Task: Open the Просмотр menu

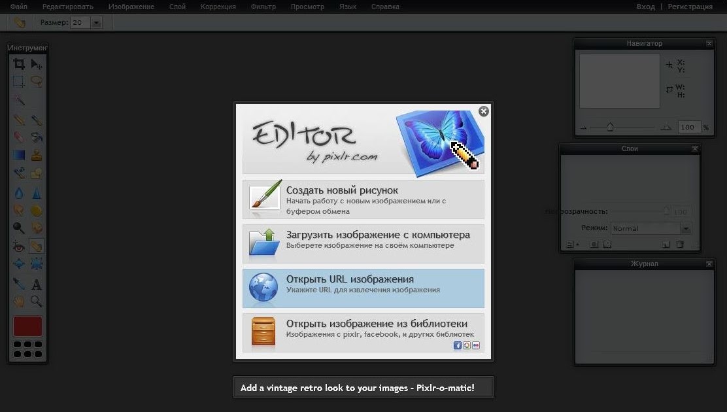Action: (x=307, y=7)
